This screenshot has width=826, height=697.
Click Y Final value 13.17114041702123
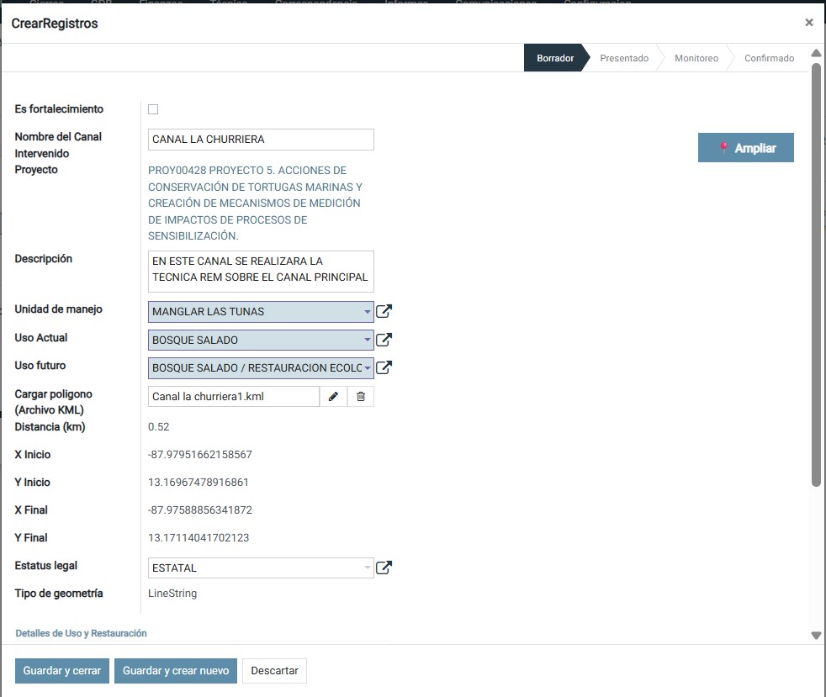[199, 538]
